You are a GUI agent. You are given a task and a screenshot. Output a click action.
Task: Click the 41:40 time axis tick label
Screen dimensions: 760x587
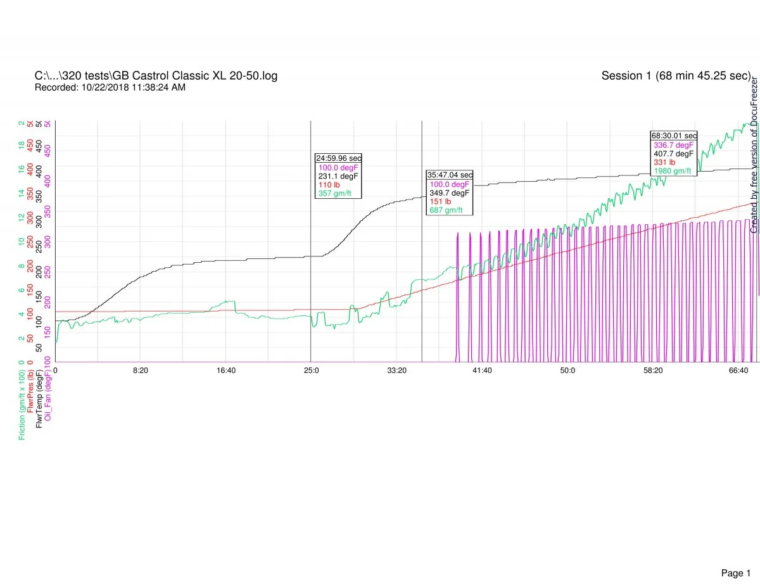point(482,370)
